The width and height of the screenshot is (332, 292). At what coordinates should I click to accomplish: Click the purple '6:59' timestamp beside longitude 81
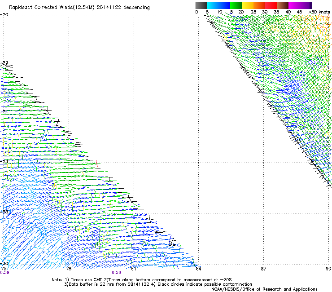(x=117, y=273)
